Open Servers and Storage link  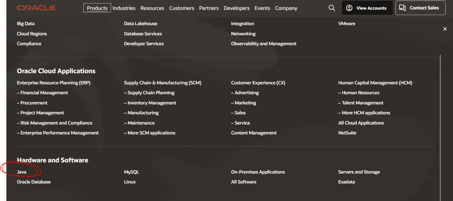point(359,172)
